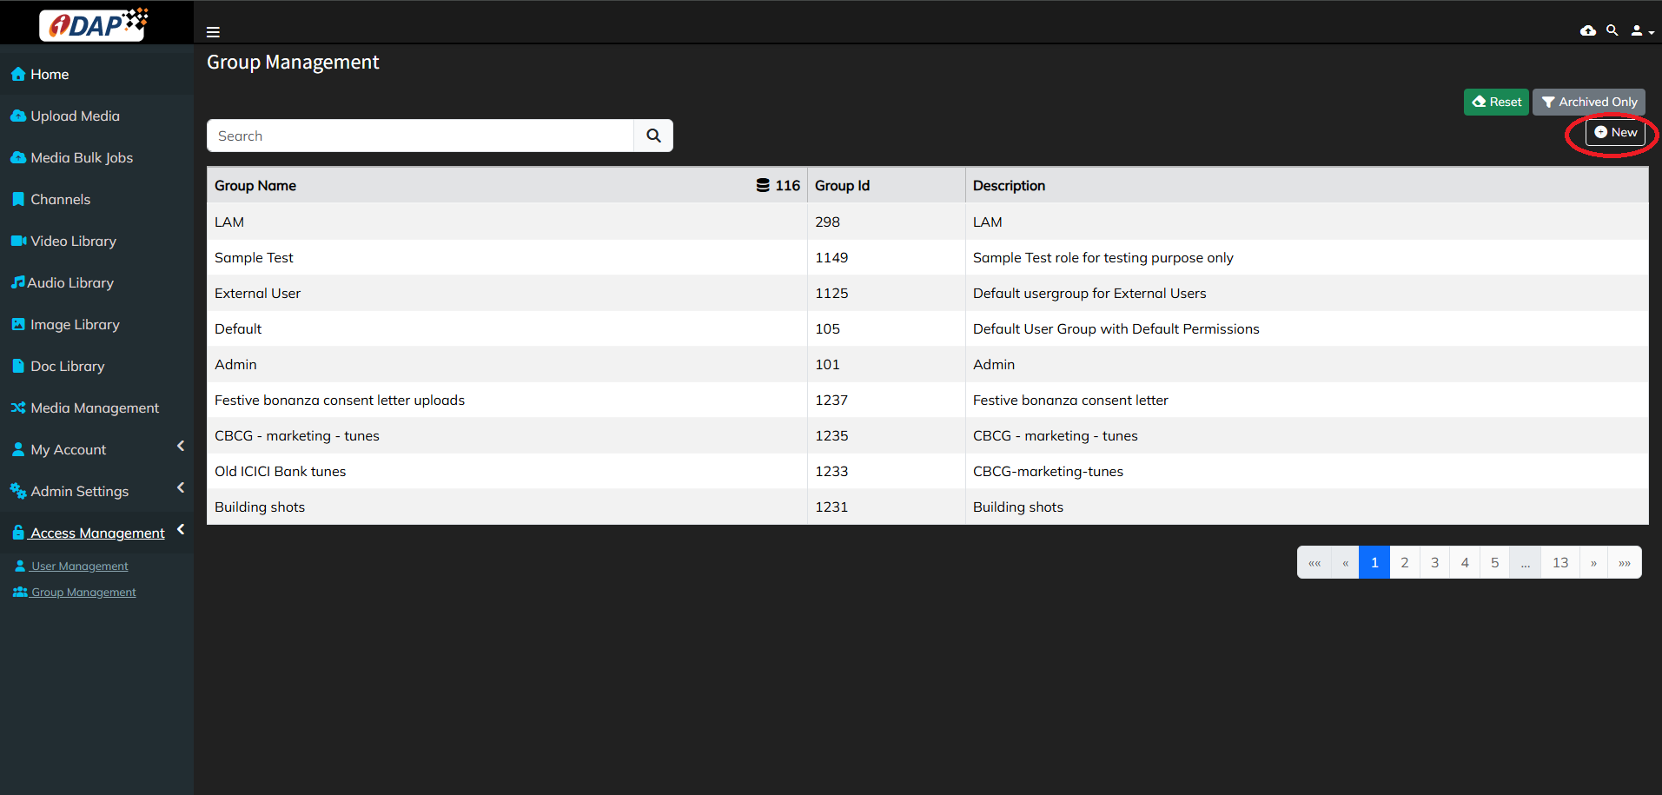Toggle the Archived Only filter
This screenshot has width=1662, height=795.
tap(1588, 102)
